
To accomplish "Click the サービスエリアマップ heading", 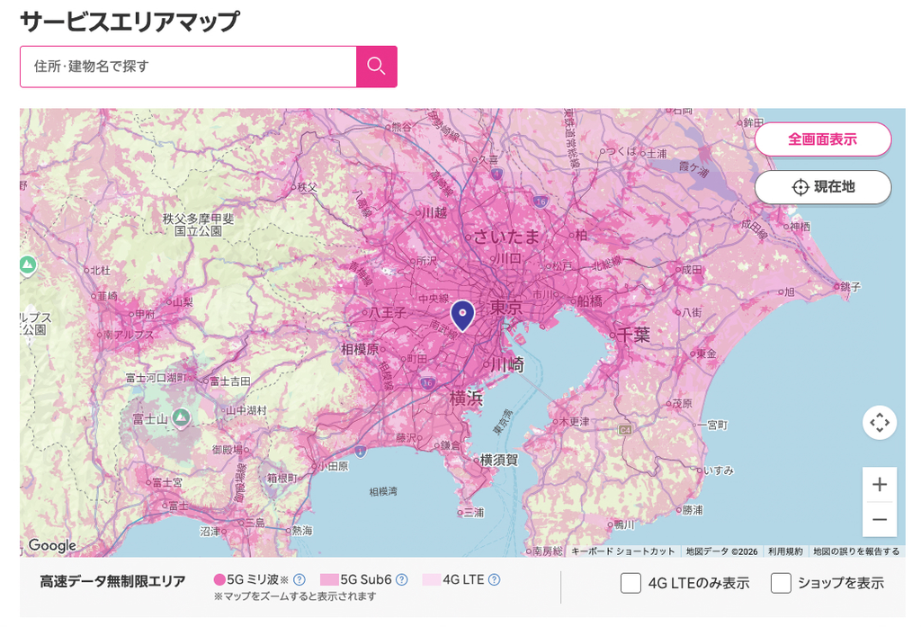I will point(130,22).
